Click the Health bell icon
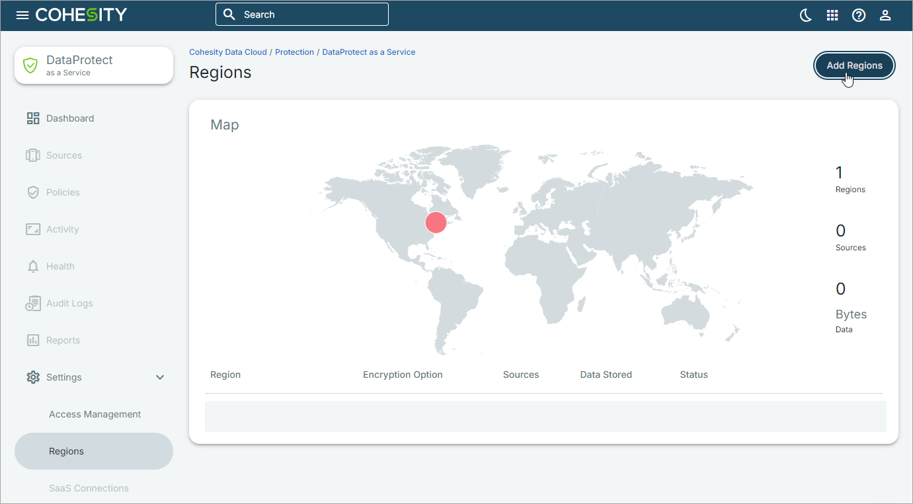The image size is (913, 504). (33, 266)
